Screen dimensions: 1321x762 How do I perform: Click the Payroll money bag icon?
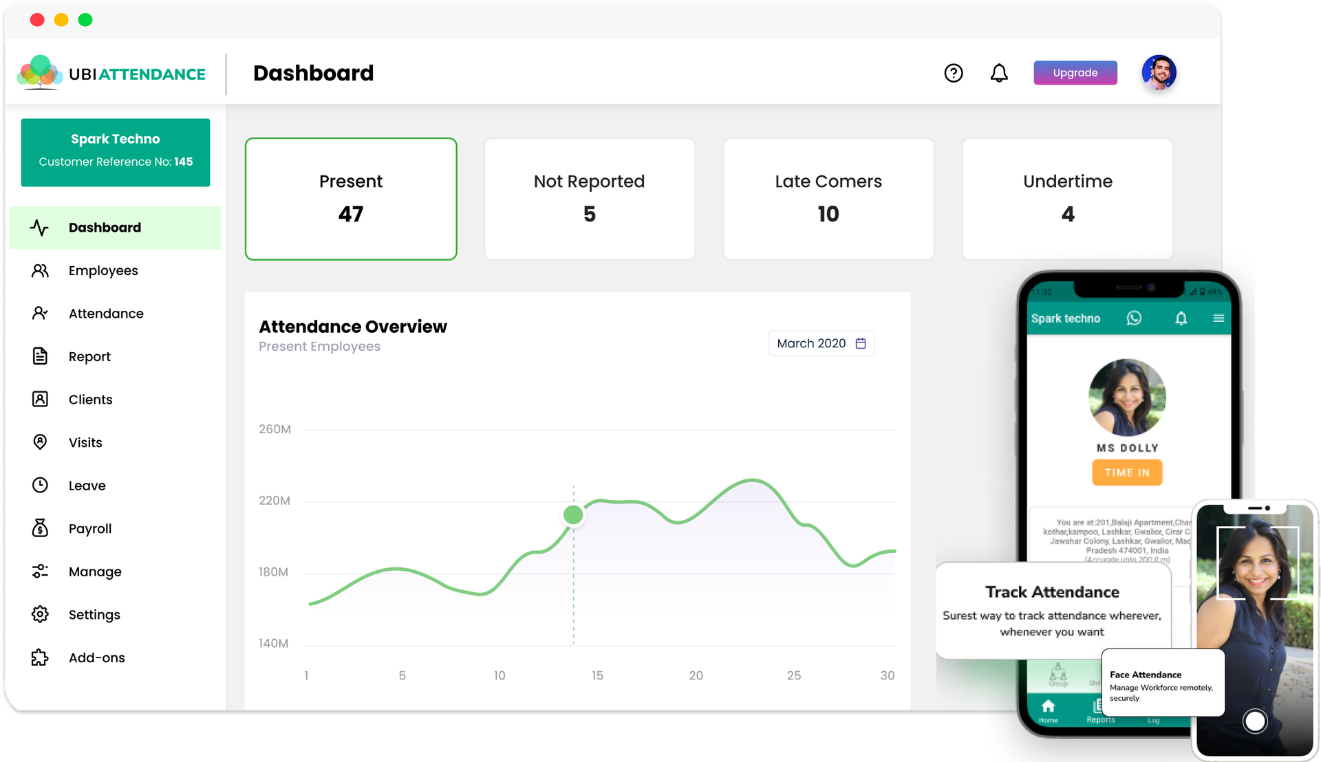tap(40, 528)
